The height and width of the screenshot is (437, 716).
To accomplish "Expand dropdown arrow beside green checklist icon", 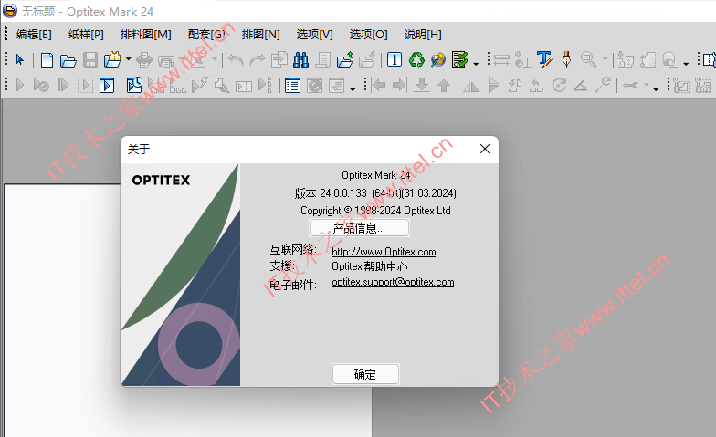I will (477, 64).
